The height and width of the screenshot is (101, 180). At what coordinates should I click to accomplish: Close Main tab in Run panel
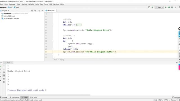[x=12, y=63]
